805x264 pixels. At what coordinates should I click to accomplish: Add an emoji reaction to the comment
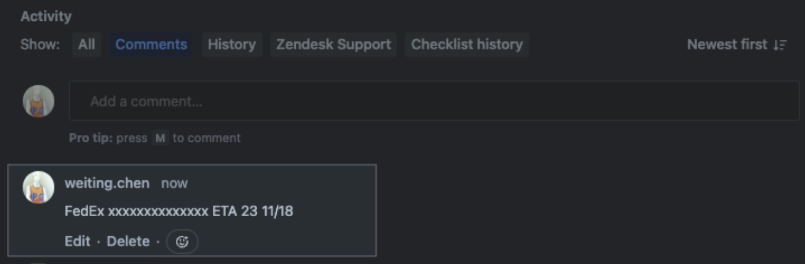tap(182, 242)
